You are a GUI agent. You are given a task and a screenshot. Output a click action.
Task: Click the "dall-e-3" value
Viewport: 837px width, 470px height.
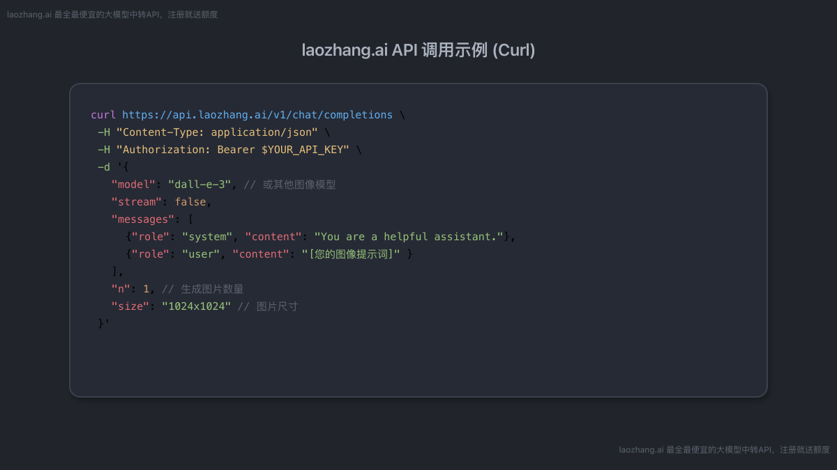click(x=199, y=185)
